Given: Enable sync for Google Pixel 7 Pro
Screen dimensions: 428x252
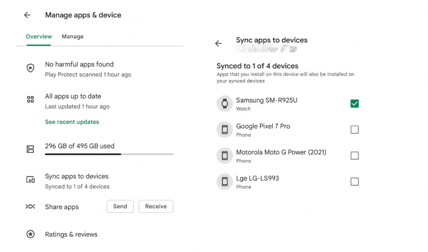Looking at the screenshot, I should (354, 130).
